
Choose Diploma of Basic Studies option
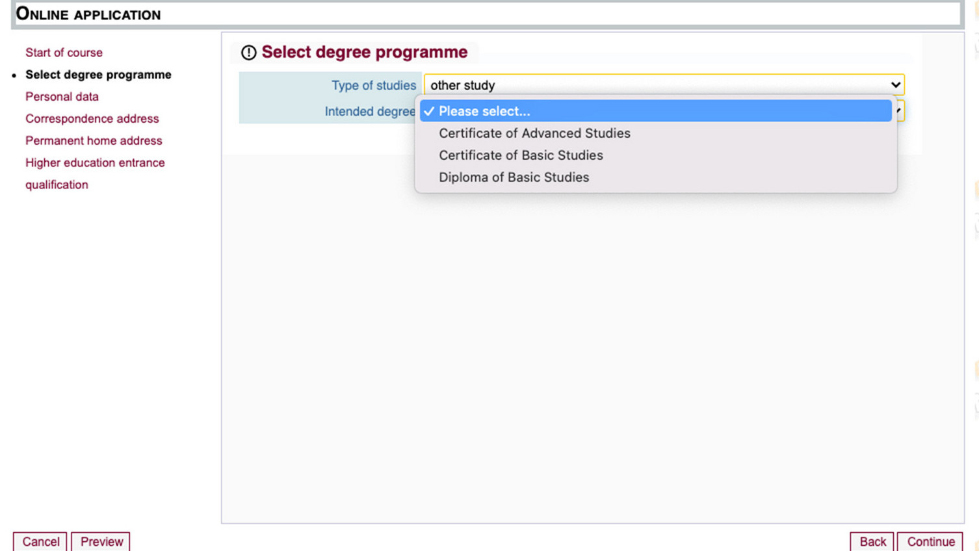[x=514, y=177]
